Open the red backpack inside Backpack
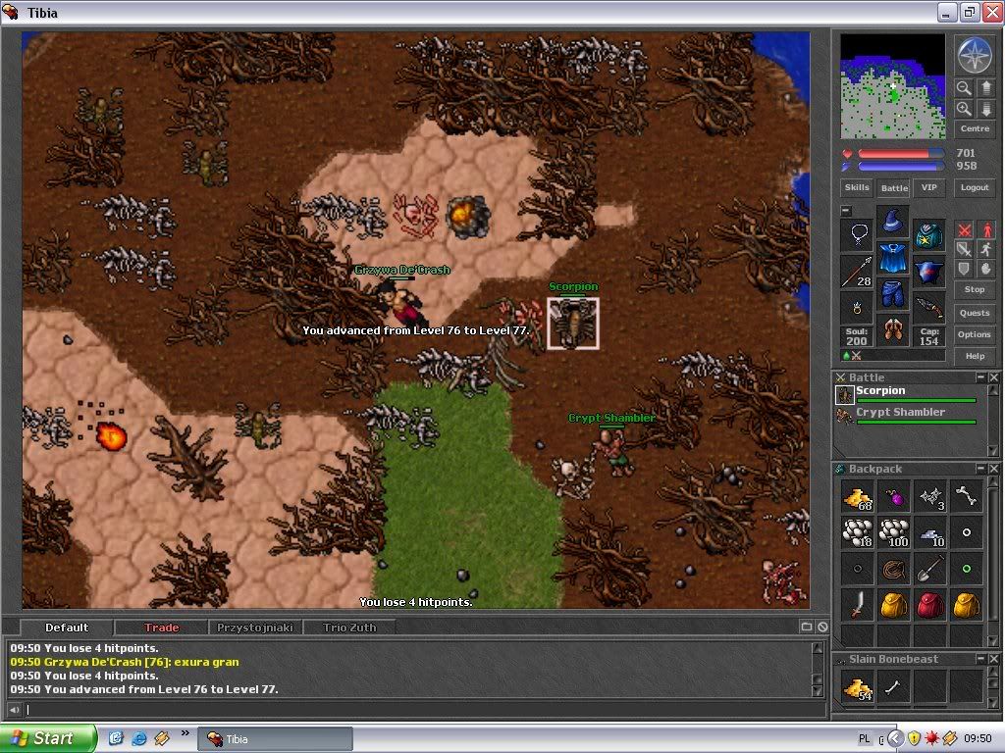Image resolution: width=1005 pixels, height=753 pixels. click(x=930, y=605)
